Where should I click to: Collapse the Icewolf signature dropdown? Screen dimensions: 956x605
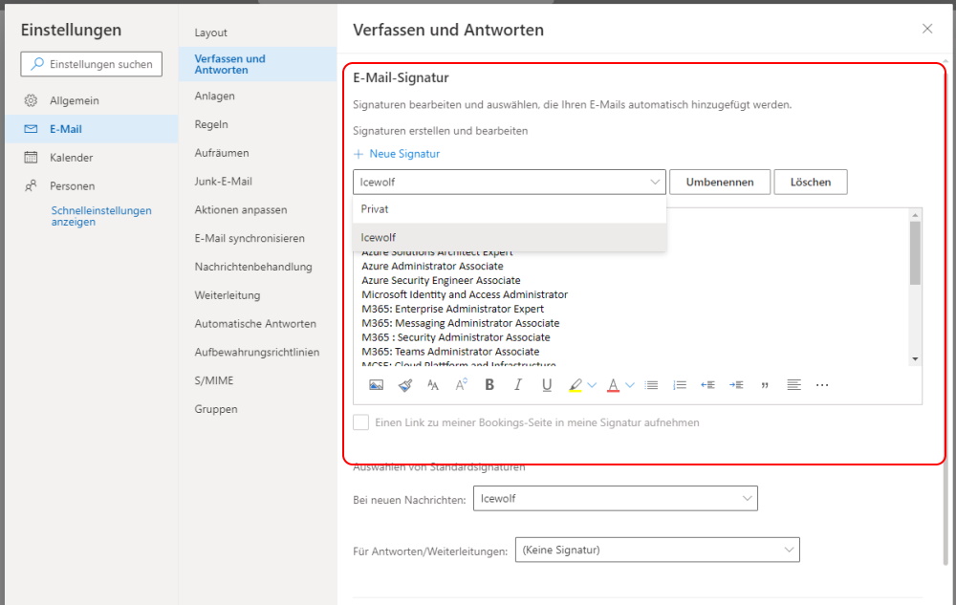(655, 183)
